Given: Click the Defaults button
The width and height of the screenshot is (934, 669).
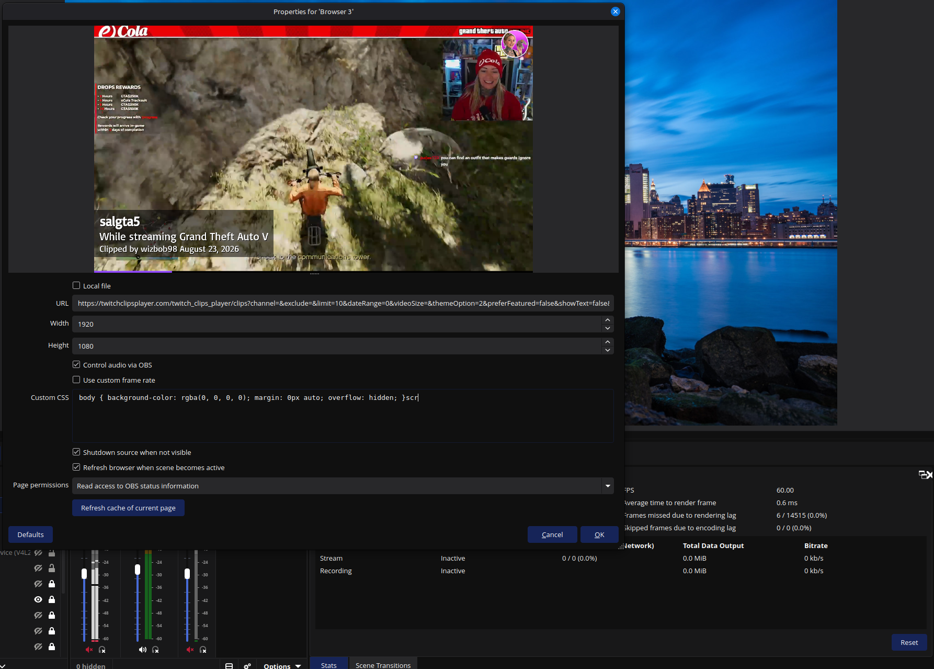Looking at the screenshot, I should click(30, 534).
